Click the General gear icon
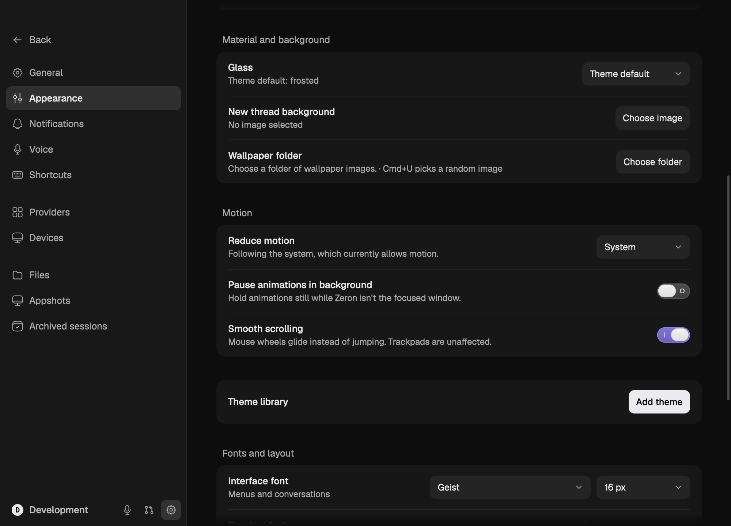 tap(18, 73)
